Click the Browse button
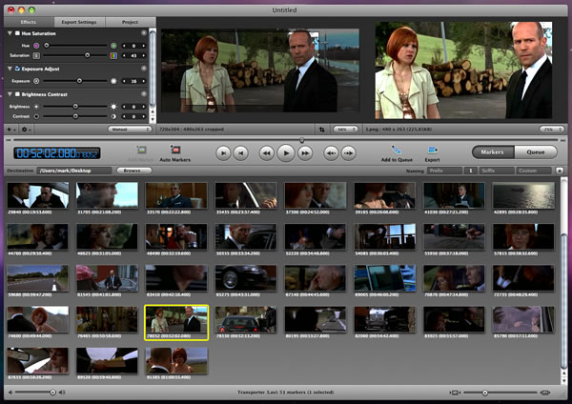Image resolution: width=572 pixels, height=404 pixels. click(x=133, y=171)
